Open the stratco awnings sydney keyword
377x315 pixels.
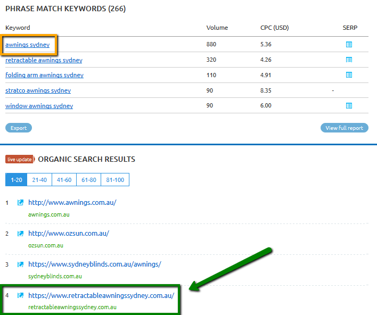[x=38, y=90]
